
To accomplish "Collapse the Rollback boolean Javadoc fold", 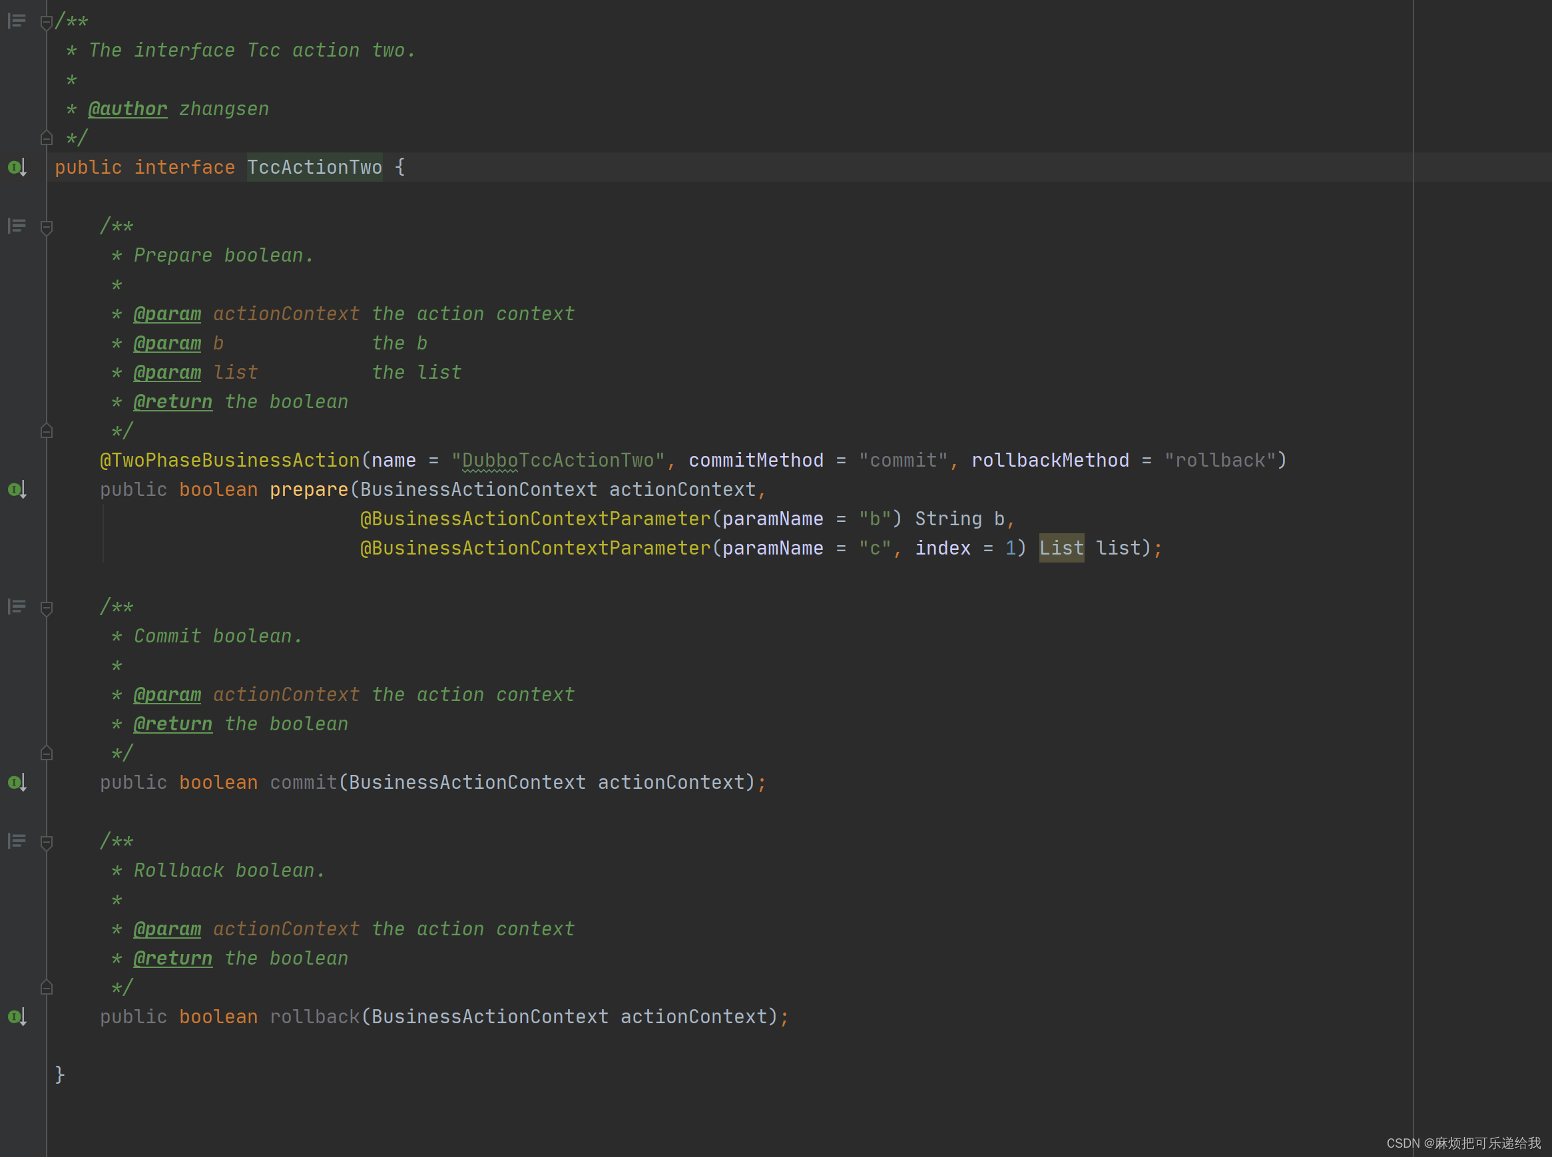I will (x=46, y=843).
